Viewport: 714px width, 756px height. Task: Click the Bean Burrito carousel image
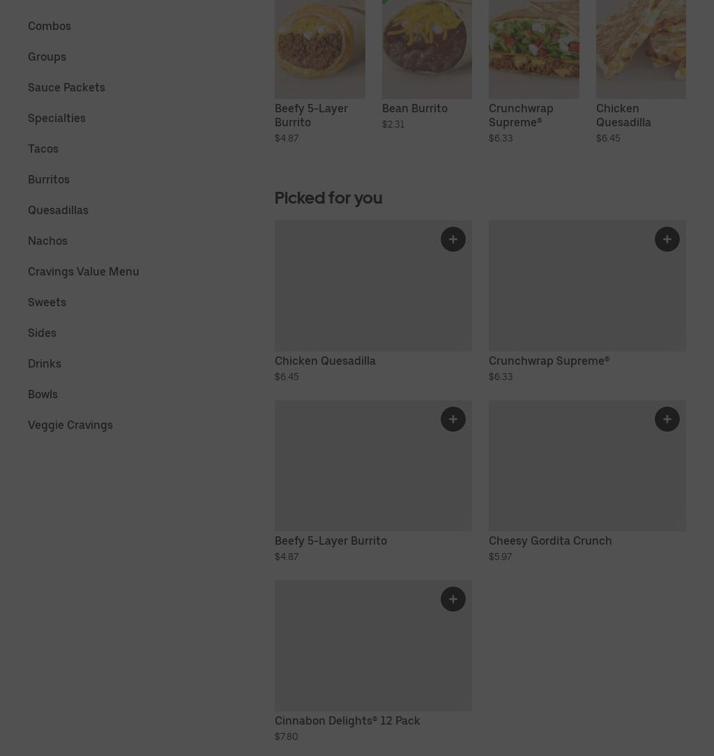click(x=427, y=49)
